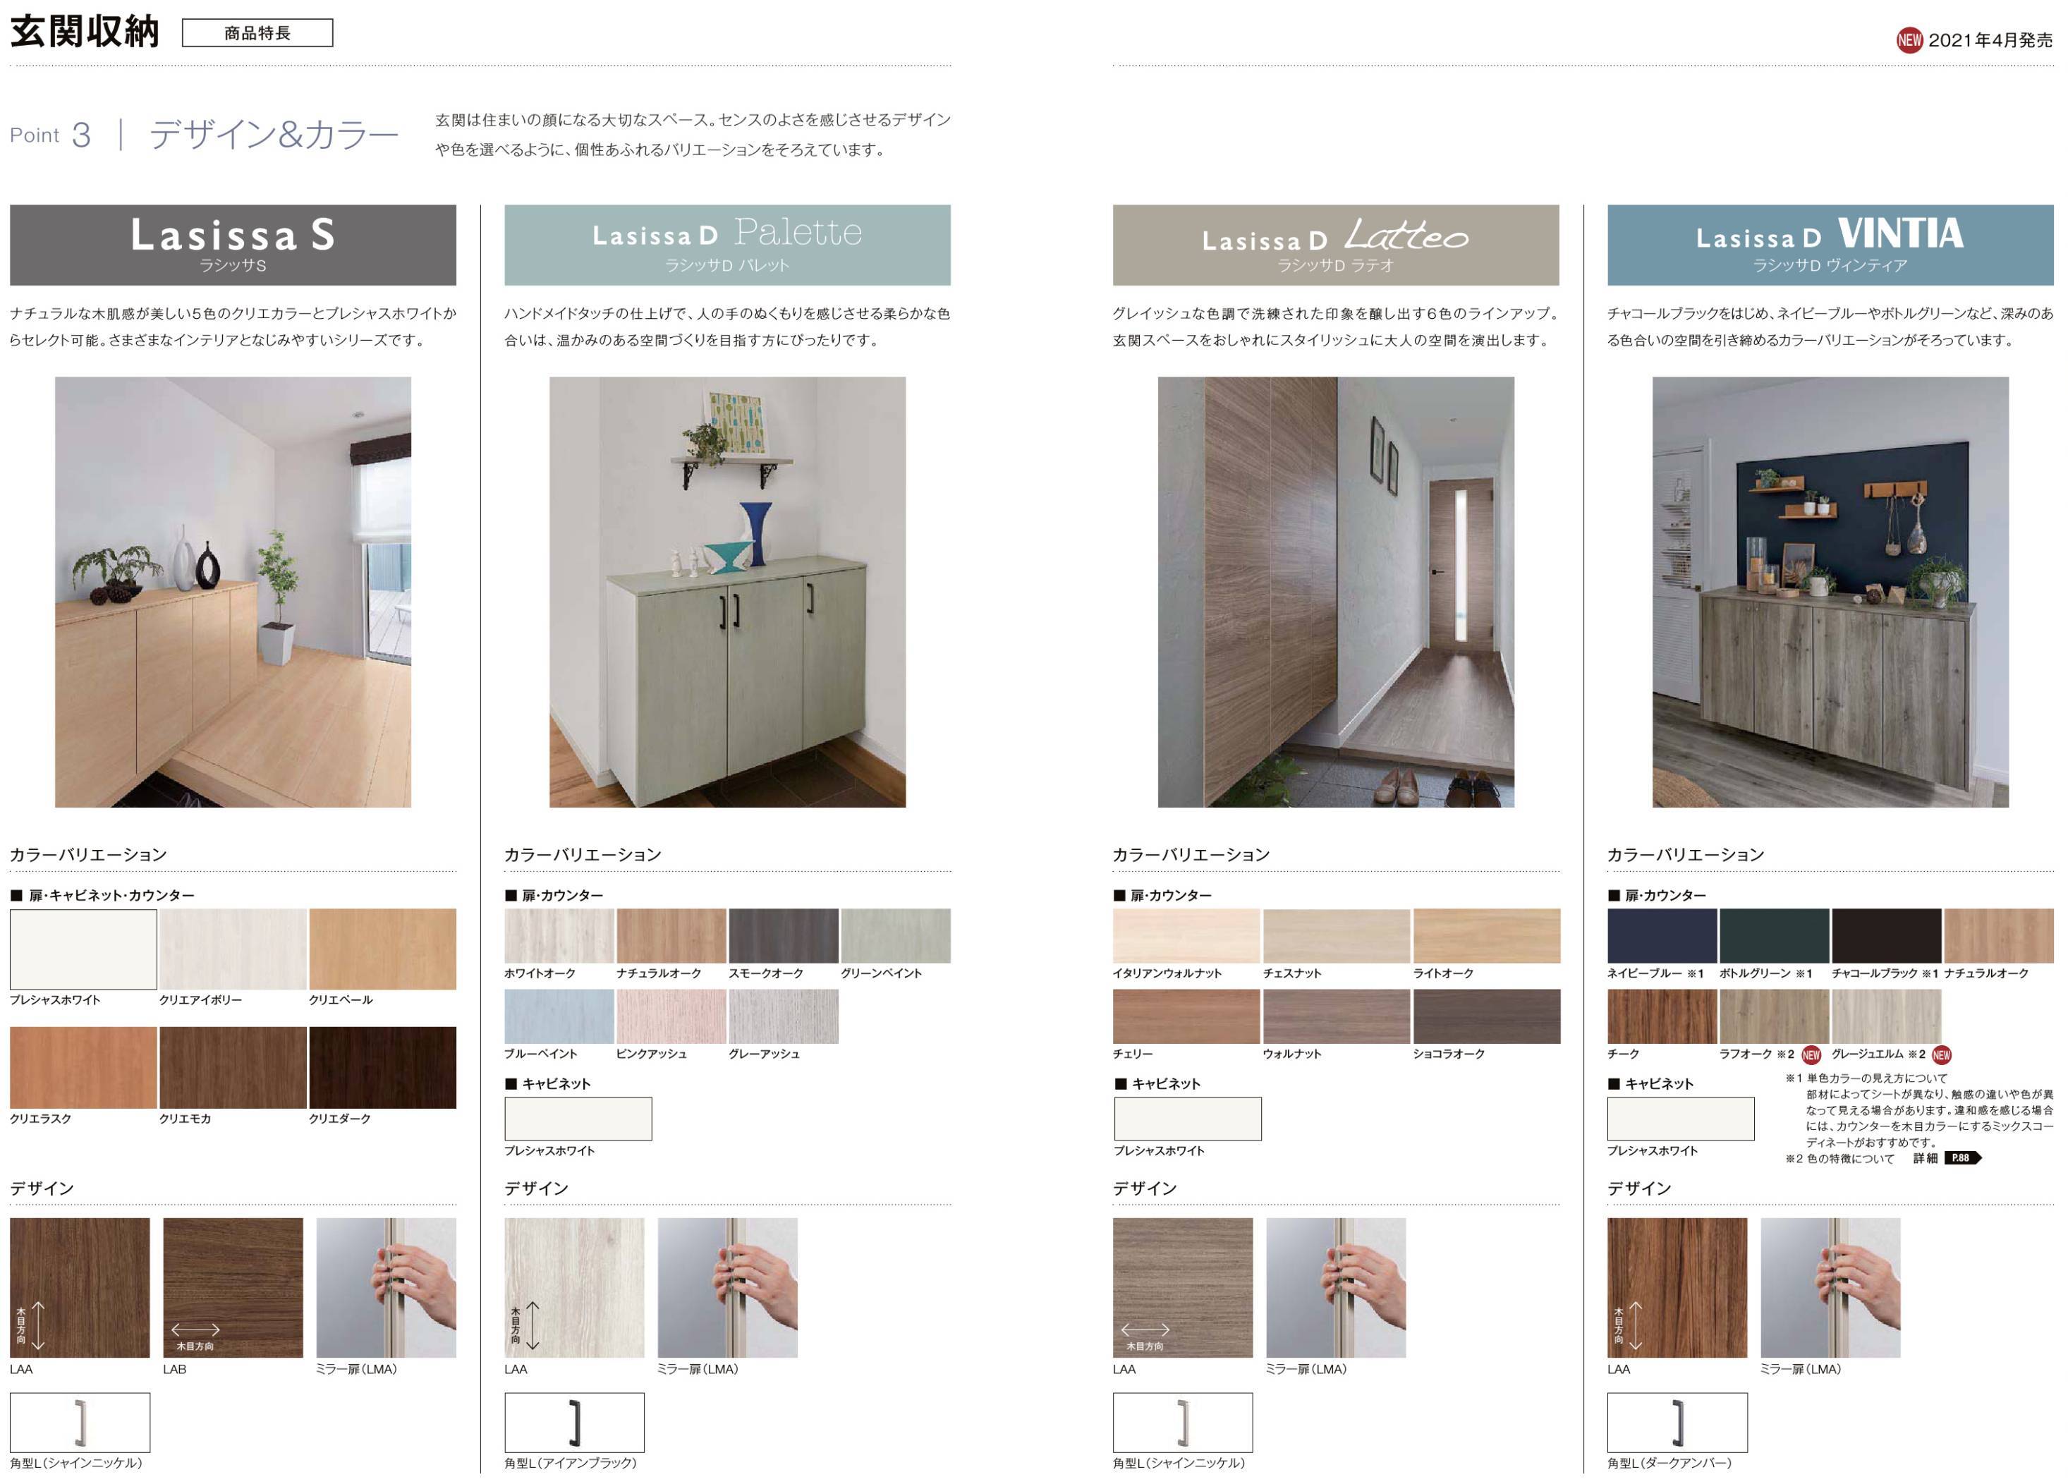Select the グレージュエルム color swatch
This screenshot has width=2068, height=1484.
pyautogui.click(x=1885, y=1016)
